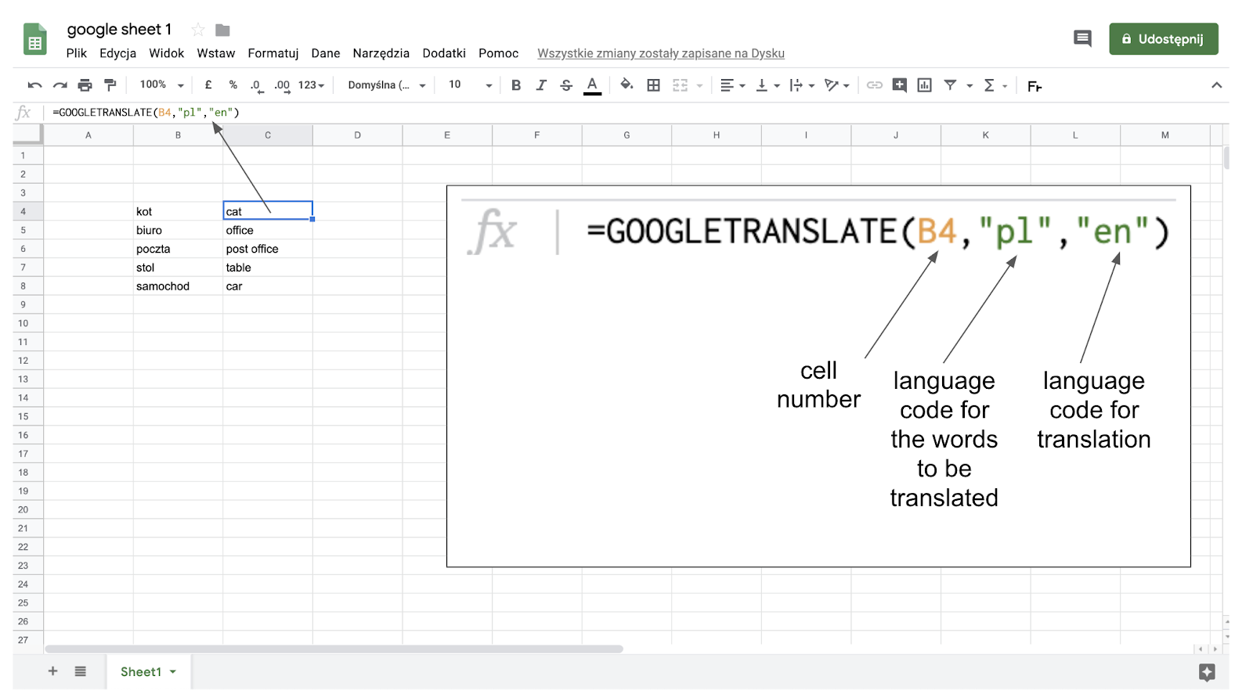Screen dimensions: 1253x694
Task: Open the Narzędzia menu
Action: [381, 53]
